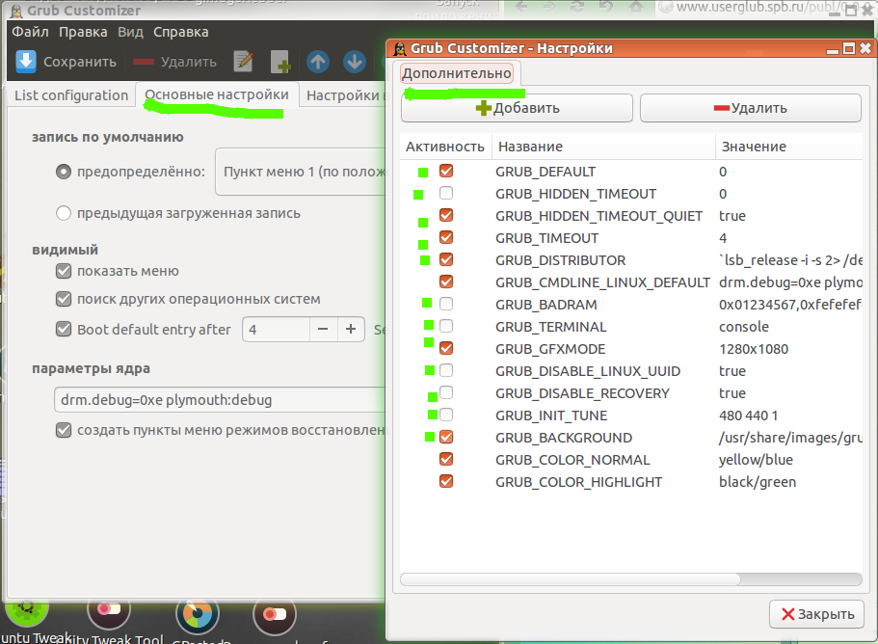Image resolution: width=878 pixels, height=644 pixels.
Task: Click the edit entry pencil icon
Action: pyautogui.click(x=244, y=62)
